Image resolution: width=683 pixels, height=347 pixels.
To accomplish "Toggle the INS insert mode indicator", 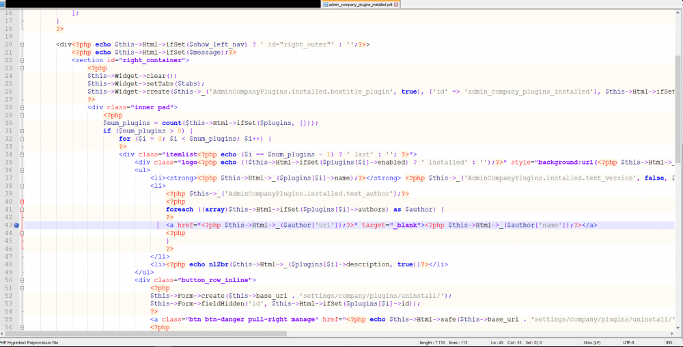I will [x=669, y=343].
